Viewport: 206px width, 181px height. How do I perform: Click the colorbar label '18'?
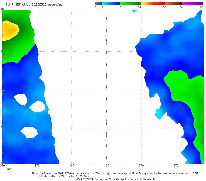(120, 8)
